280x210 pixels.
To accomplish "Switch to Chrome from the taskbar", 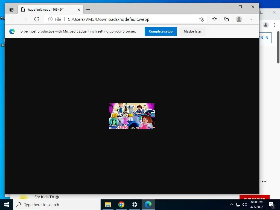I will 121,205.
